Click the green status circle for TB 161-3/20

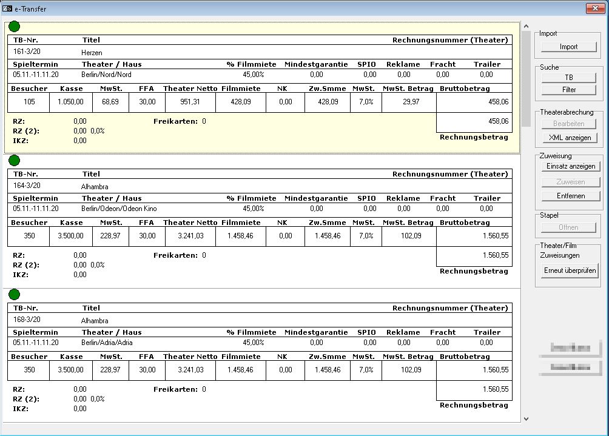[x=14, y=27]
